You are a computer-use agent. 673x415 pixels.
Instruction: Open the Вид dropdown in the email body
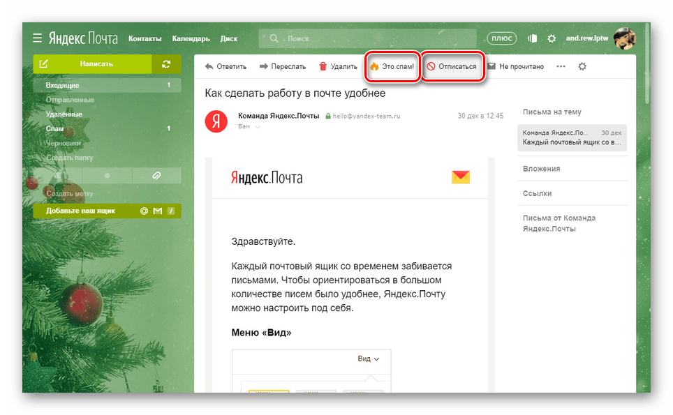tap(369, 359)
